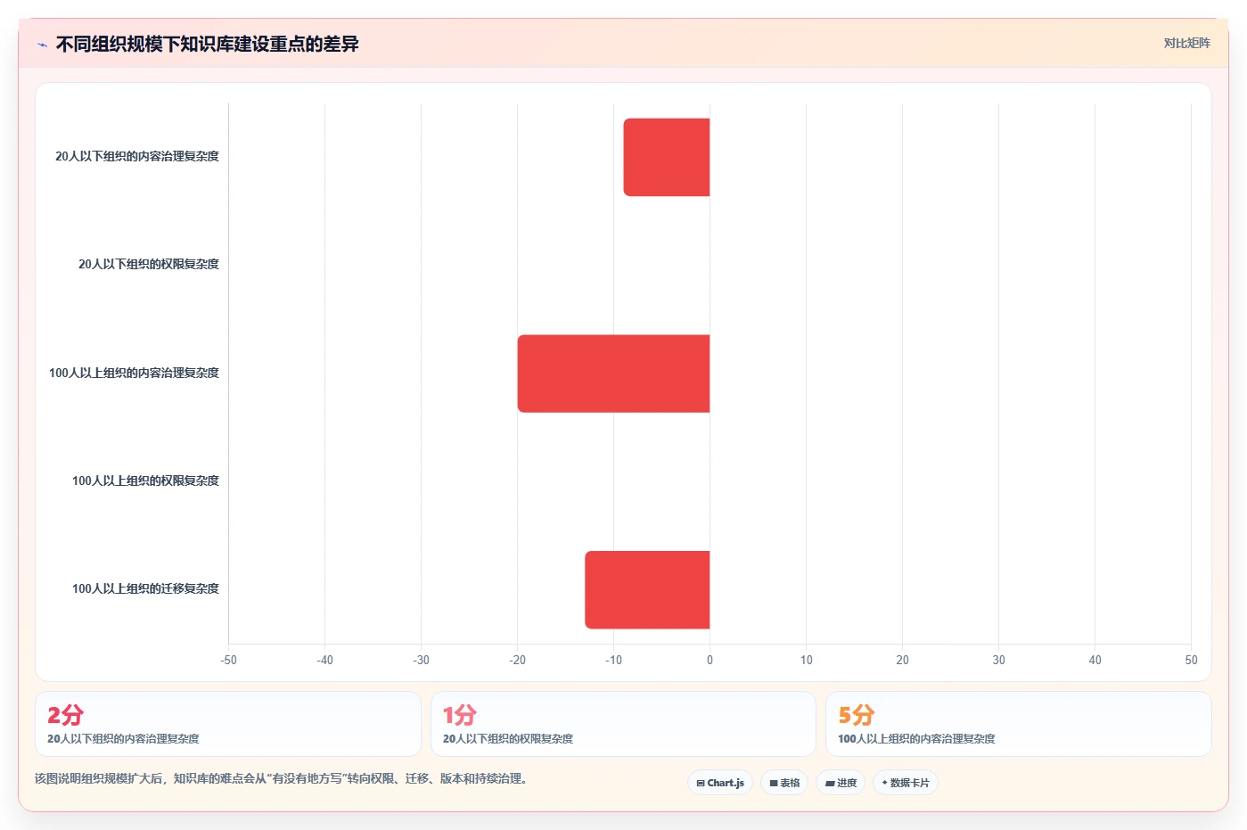Click the 2分 data card
The image size is (1247, 830).
228,724
